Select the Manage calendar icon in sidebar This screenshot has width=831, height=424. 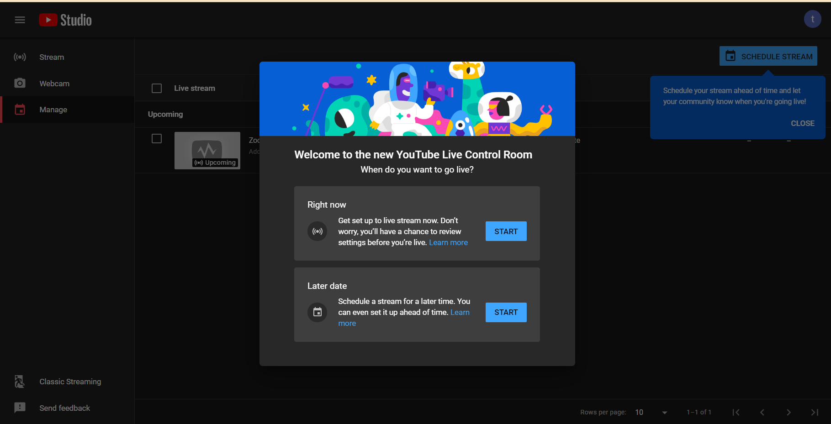click(x=20, y=110)
